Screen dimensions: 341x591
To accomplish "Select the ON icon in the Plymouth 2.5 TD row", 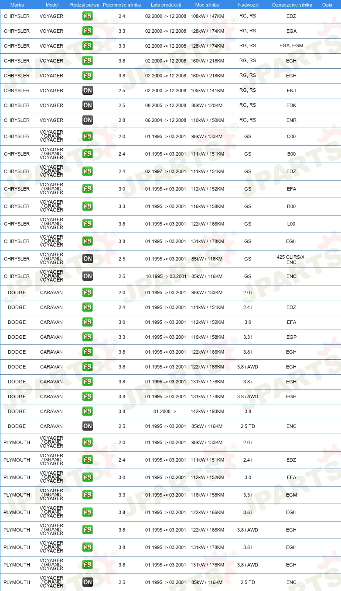I will [88, 582].
